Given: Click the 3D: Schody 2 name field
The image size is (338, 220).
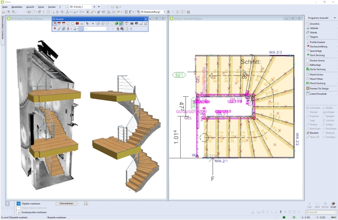Looking at the screenshot, I should [x=80, y=7].
